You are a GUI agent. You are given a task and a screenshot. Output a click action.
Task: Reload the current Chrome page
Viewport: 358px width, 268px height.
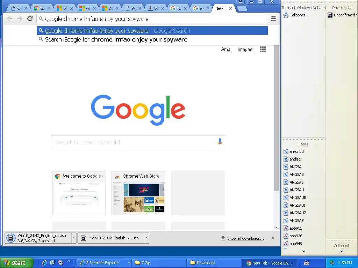point(30,19)
